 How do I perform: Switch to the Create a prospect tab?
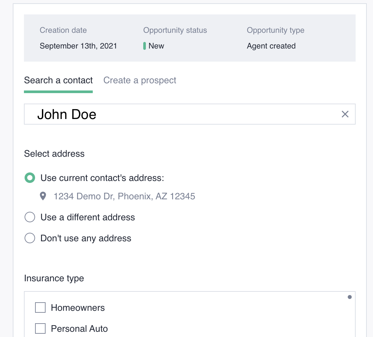click(x=140, y=80)
